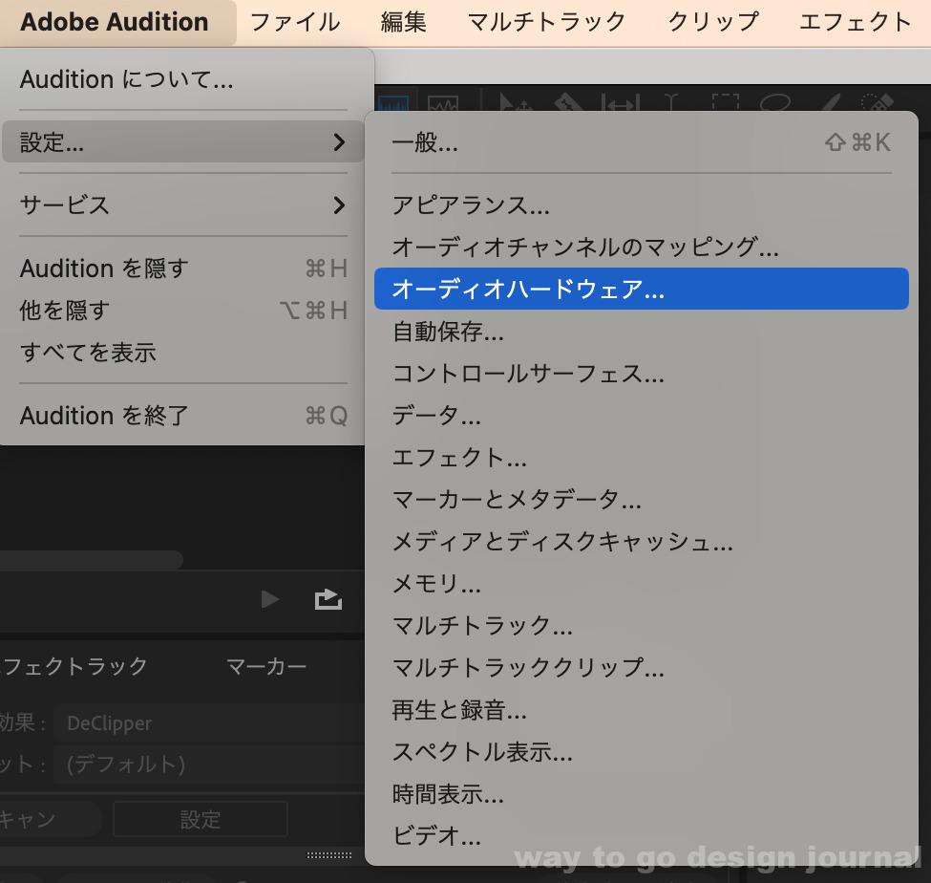Select すべてを表示

tap(183, 353)
